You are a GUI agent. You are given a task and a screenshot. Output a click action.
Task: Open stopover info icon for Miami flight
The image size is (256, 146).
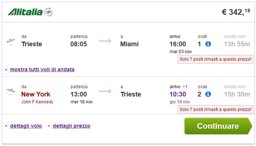pos(208,44)
